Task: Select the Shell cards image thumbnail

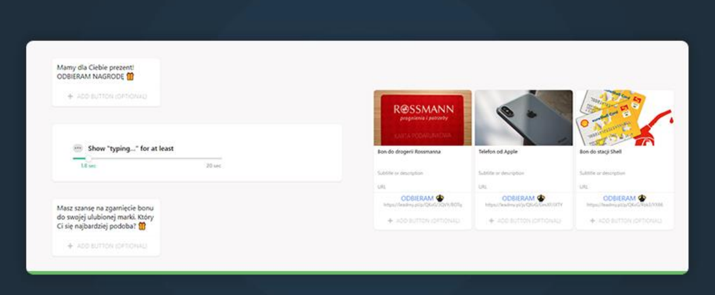Action: point(624,118)
